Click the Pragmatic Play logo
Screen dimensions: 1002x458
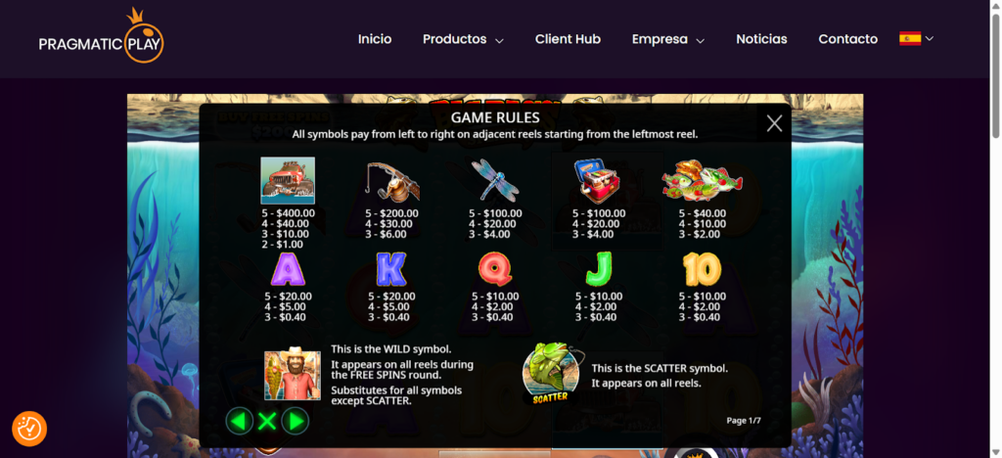[101, 36]
